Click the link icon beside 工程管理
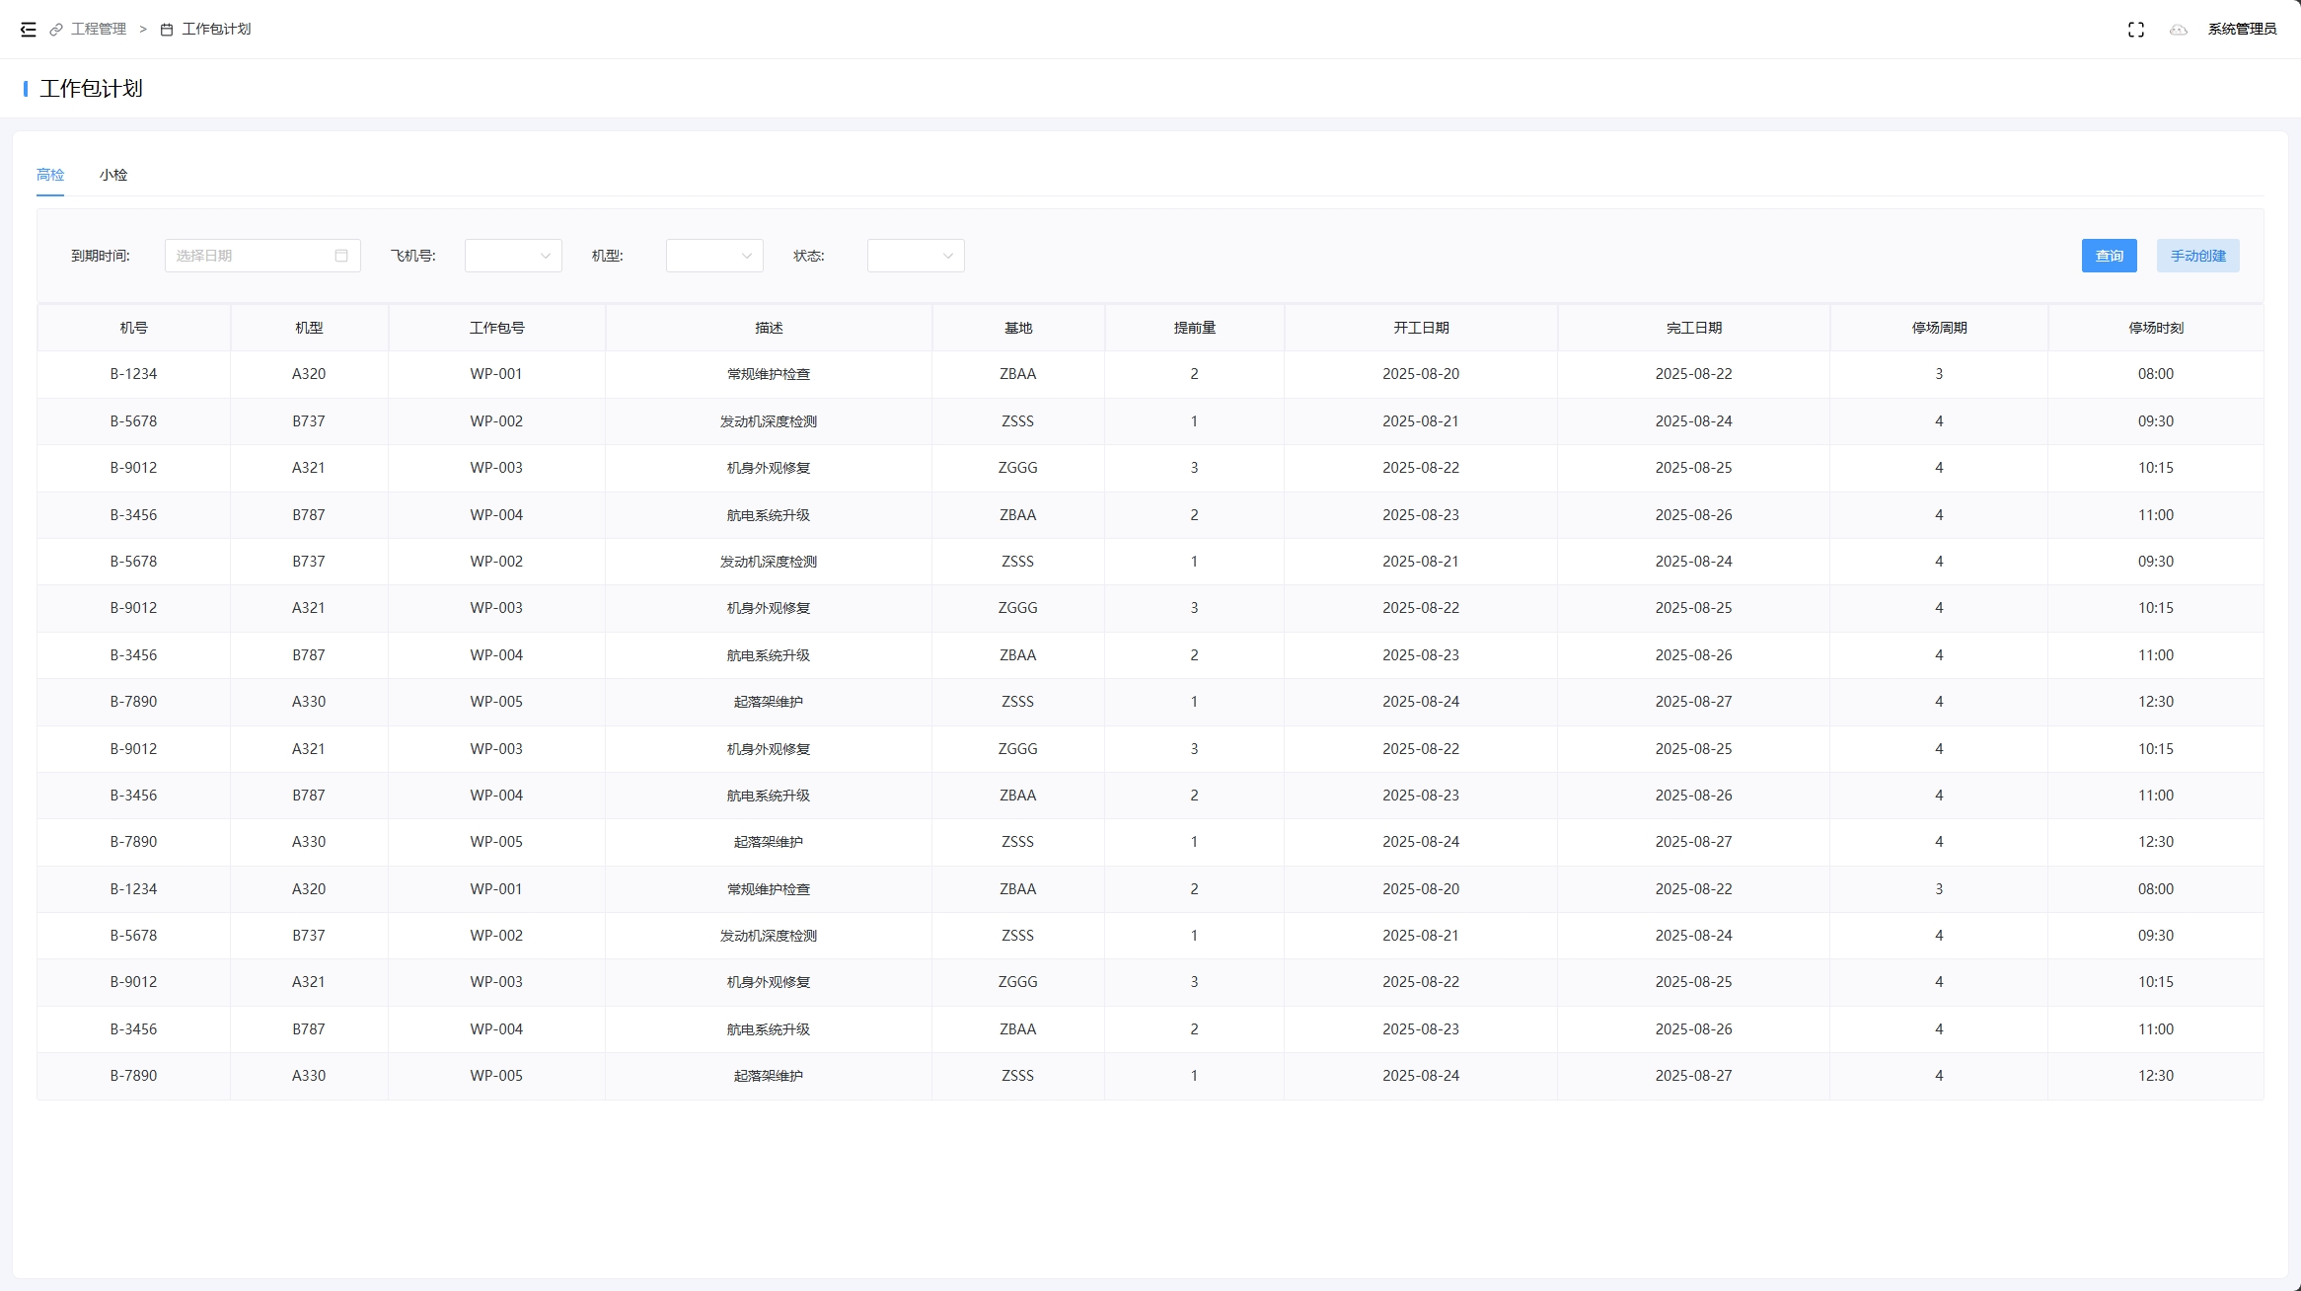 (56, 30)
